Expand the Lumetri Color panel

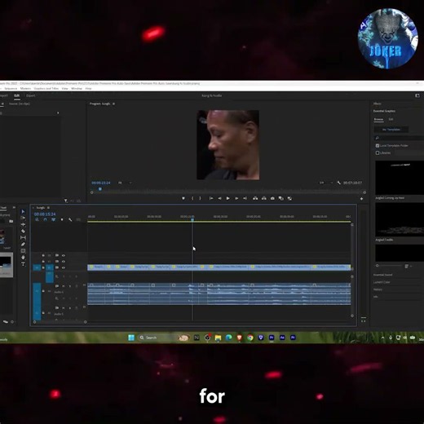tap(382, 282)
